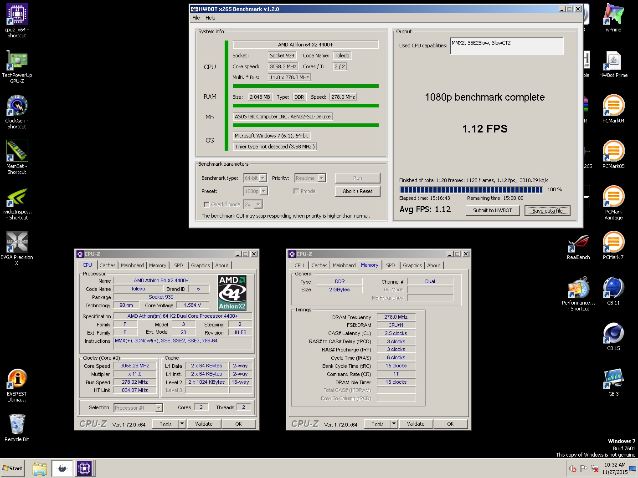The image size is (638, 478).
Task: Open PerformanceTest shortcut icon
Action: point(578,294)
